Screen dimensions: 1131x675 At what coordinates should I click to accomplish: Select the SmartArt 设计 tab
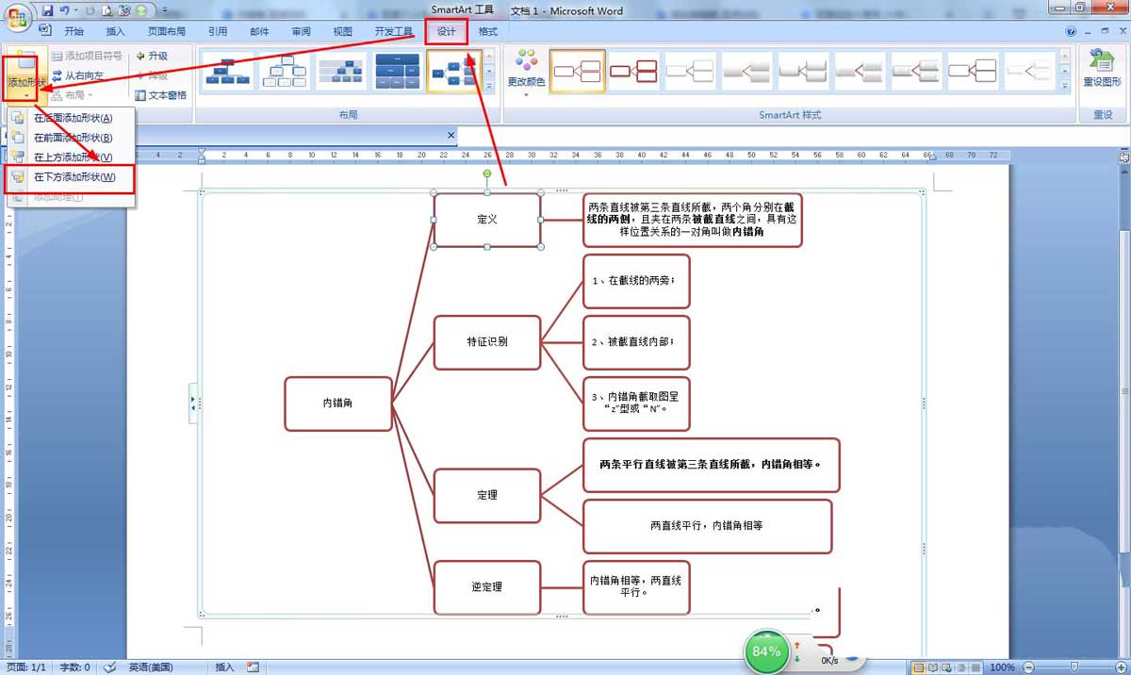pos(447,31)
